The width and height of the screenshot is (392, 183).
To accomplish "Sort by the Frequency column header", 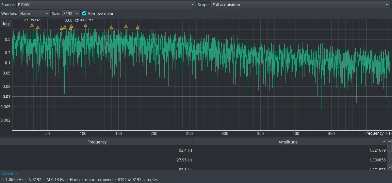I will click(97, 142).
